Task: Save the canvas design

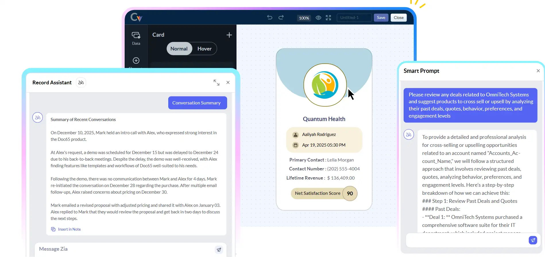Action: [381, 17]
